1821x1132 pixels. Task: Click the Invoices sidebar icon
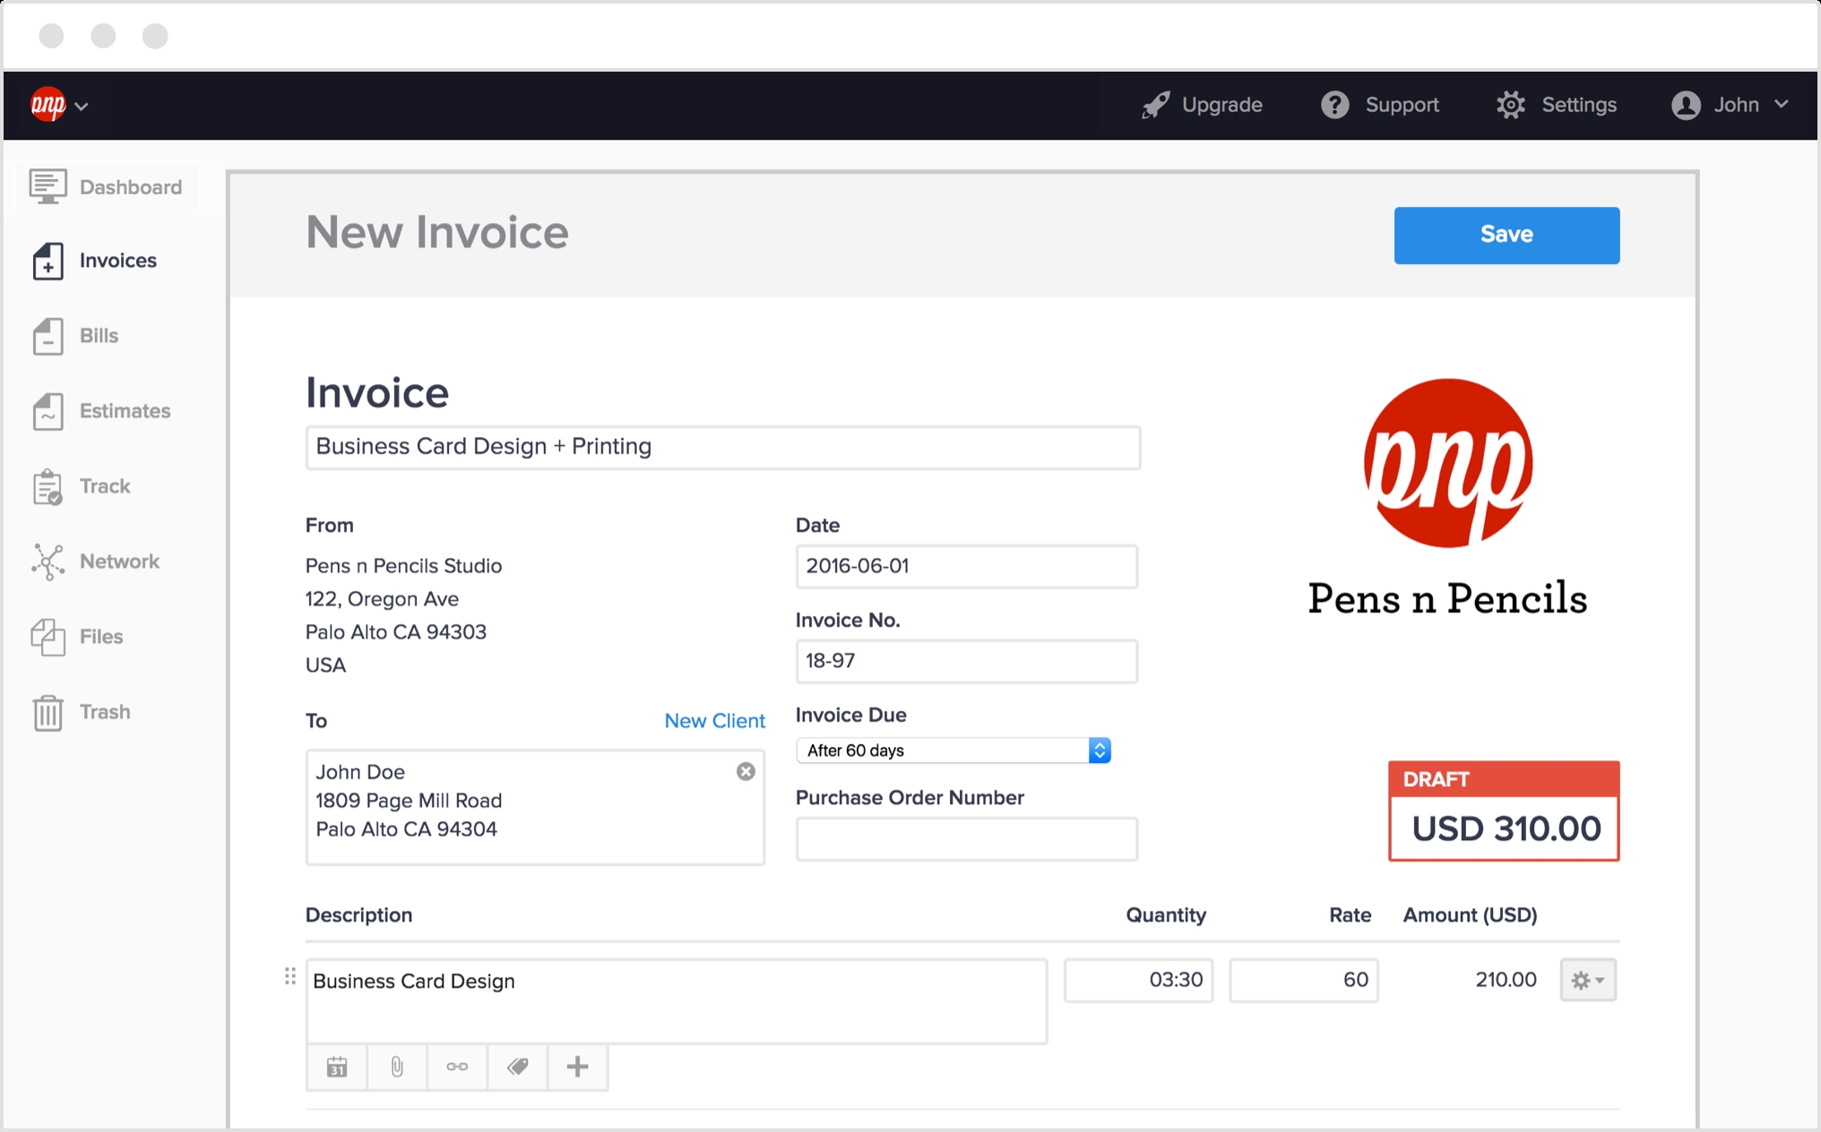(46, 260)
